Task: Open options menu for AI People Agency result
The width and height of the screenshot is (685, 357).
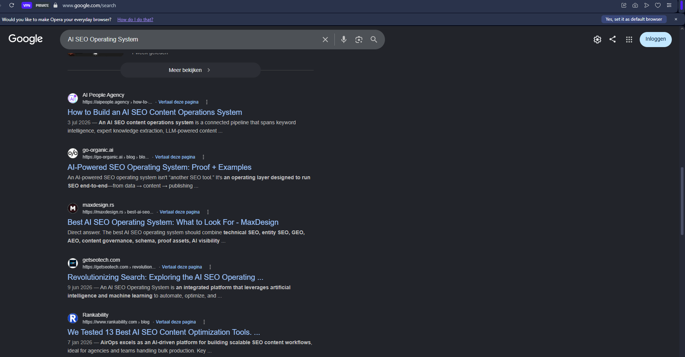Action: coord(207,102)
